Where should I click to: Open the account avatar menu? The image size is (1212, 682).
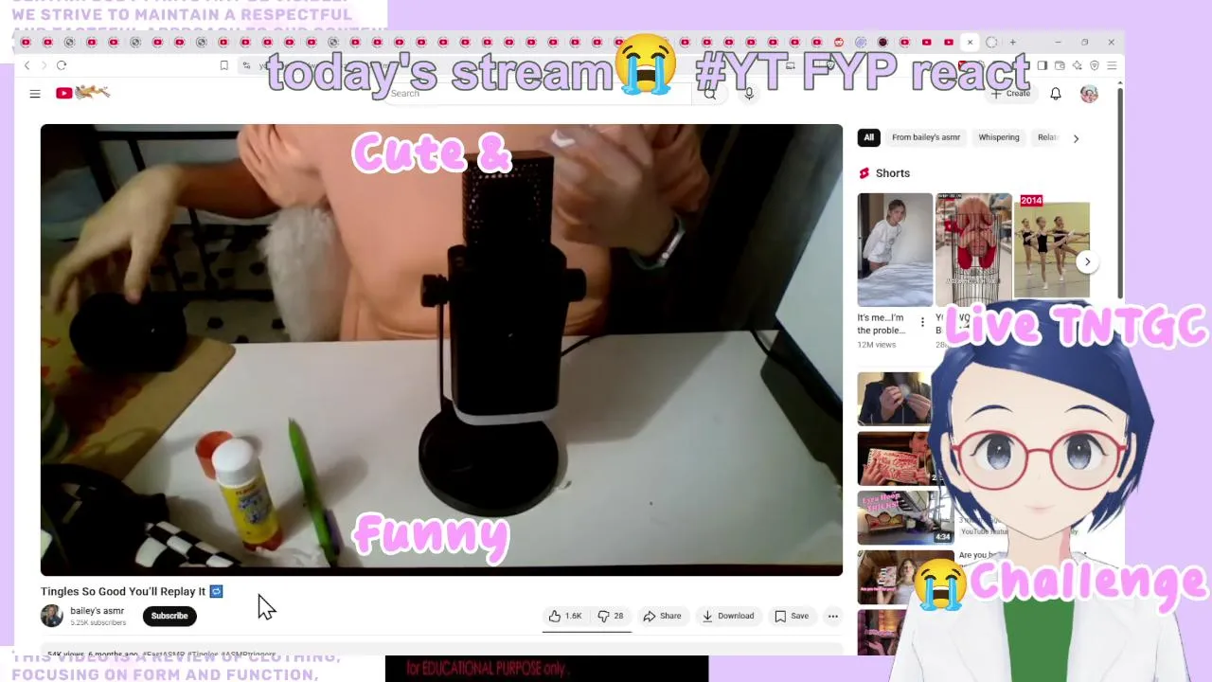click(1089, 93)
